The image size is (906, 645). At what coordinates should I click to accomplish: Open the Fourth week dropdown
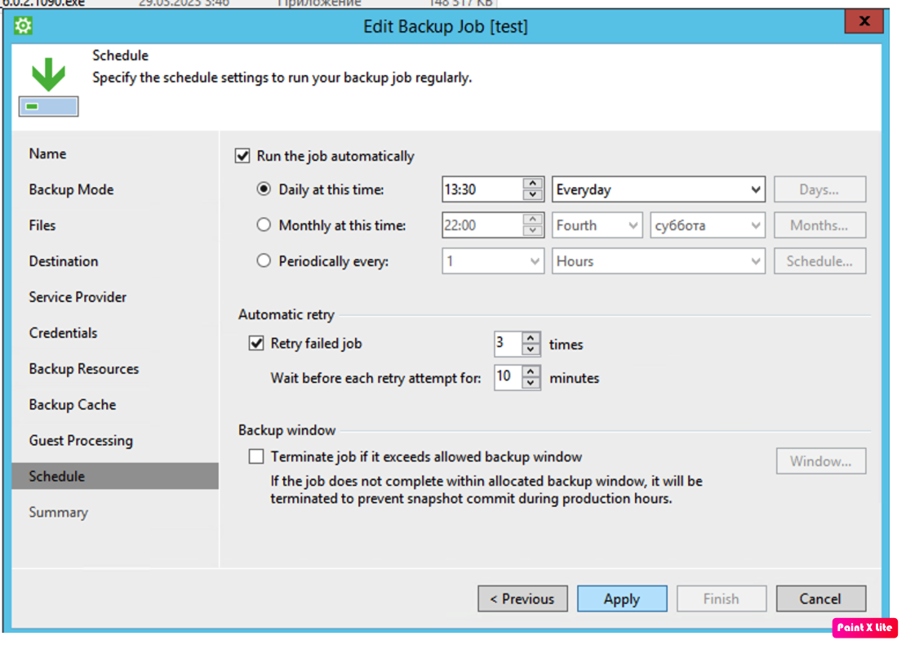[597, 225]
